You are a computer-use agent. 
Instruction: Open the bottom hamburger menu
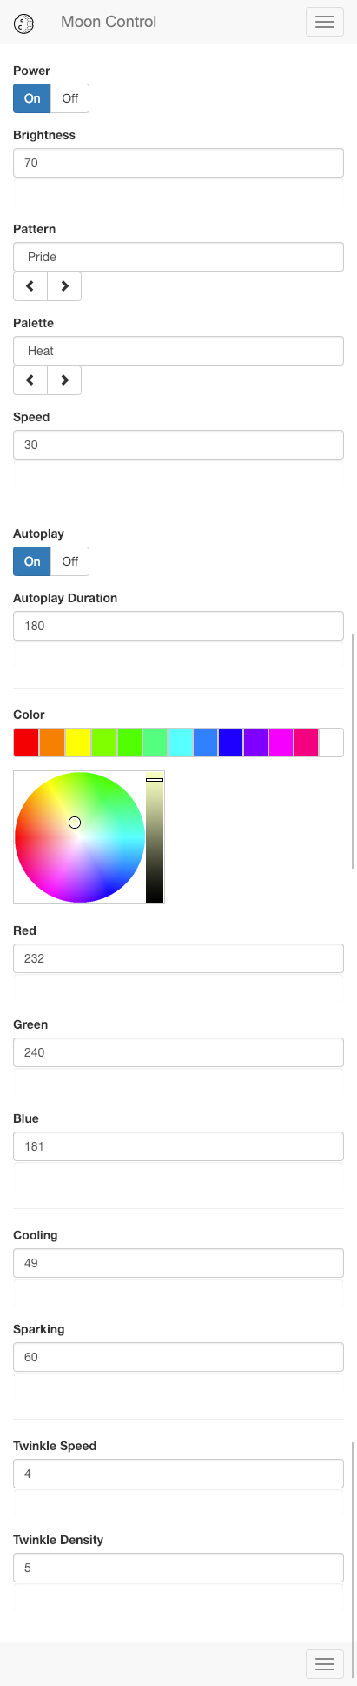coord(325,1663)
